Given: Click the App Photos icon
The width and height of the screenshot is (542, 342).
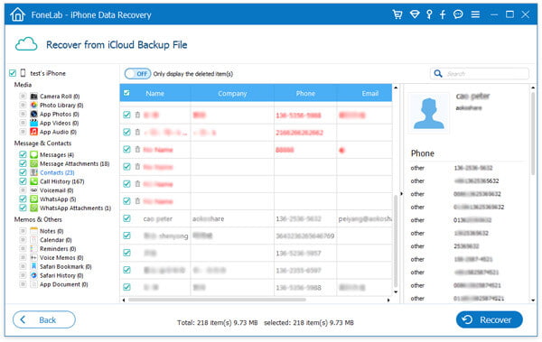Looking at the screenshot, I should coord(34,114).
